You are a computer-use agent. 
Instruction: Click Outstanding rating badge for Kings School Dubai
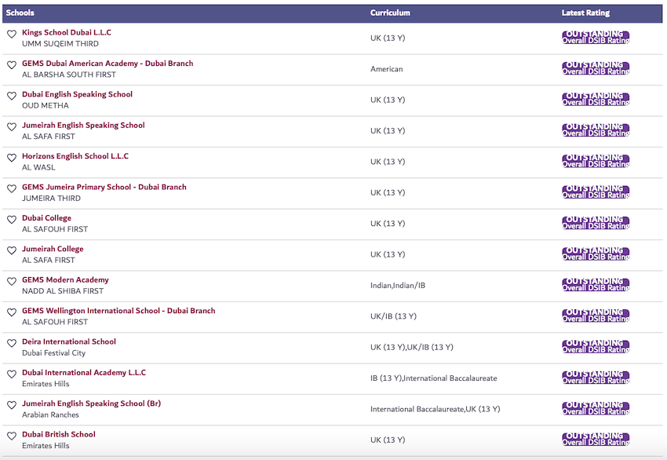point(596,38)
